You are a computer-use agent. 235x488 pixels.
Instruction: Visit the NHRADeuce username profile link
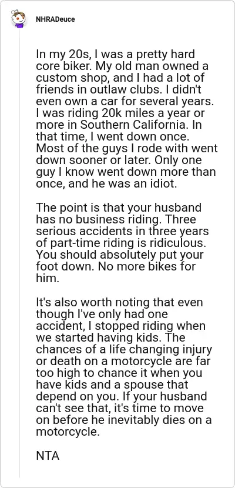[55, 19]
